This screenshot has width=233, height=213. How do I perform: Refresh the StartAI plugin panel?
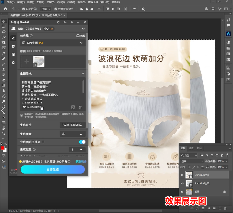[58, 22]
